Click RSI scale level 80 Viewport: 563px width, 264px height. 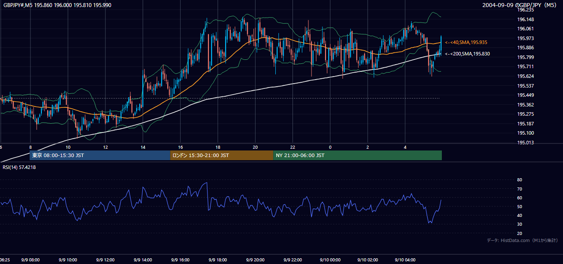point(519,180)
